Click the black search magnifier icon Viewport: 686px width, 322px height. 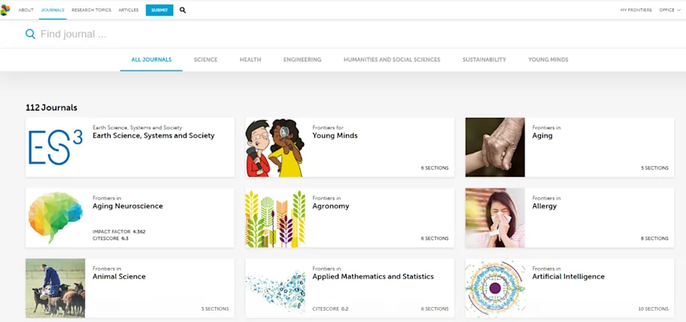tap(183, 10)
